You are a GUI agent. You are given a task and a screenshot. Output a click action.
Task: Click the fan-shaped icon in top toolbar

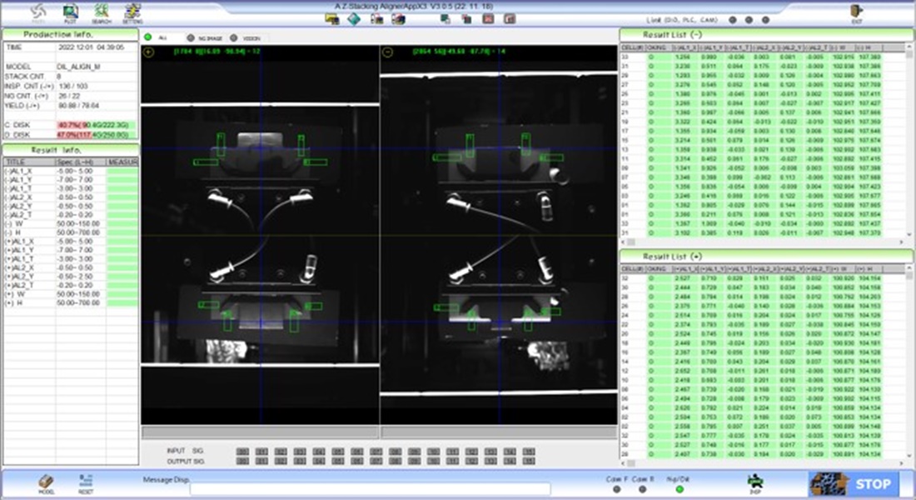point(38,12)
